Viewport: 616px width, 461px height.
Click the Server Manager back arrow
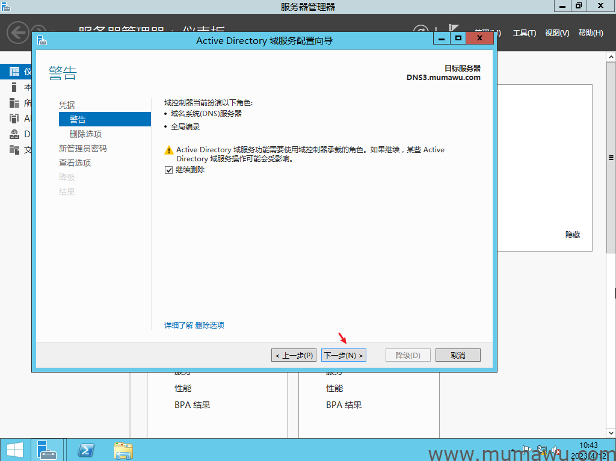point(18,32)
